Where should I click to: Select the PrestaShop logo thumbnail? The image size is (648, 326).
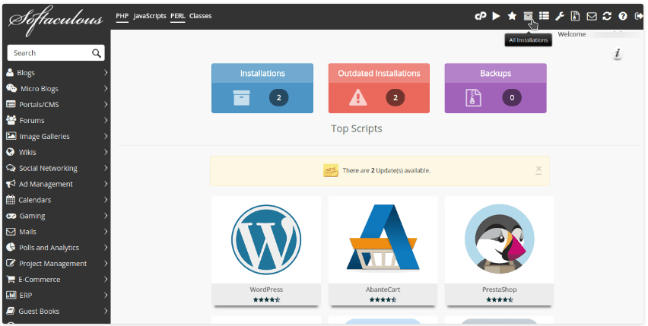(499, 239)
